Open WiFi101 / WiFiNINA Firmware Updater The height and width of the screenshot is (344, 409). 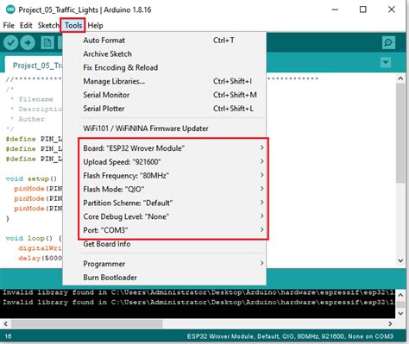click(164, 128)
